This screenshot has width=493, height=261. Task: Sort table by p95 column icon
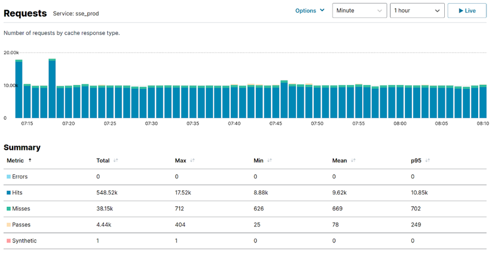click(x=427, y=161)
